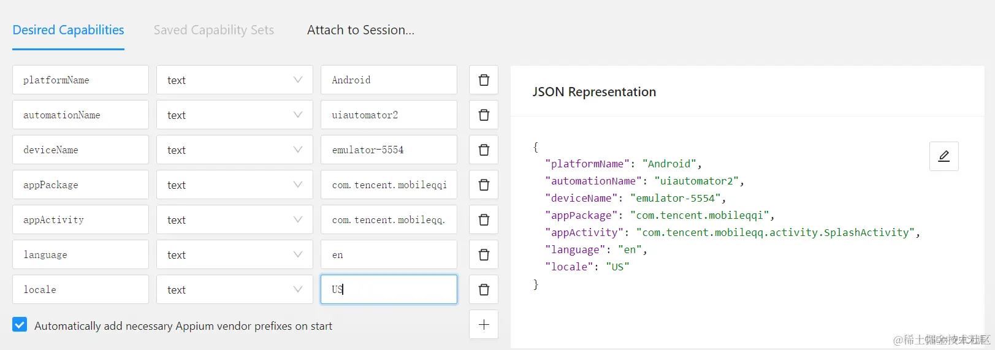Open type dropdown for deviceName
Screen dimensions: 995x350
235,150
